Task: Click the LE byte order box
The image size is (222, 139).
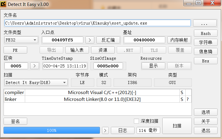Action: (82, 83)
